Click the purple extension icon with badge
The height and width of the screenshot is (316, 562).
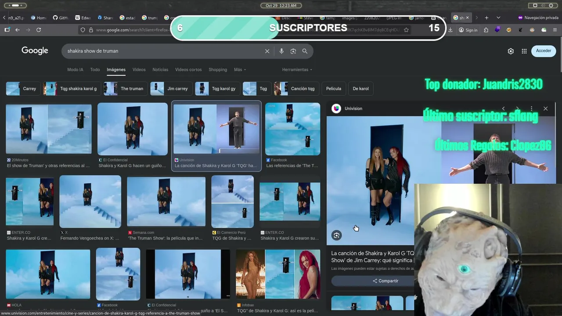(x=497, y=30)
